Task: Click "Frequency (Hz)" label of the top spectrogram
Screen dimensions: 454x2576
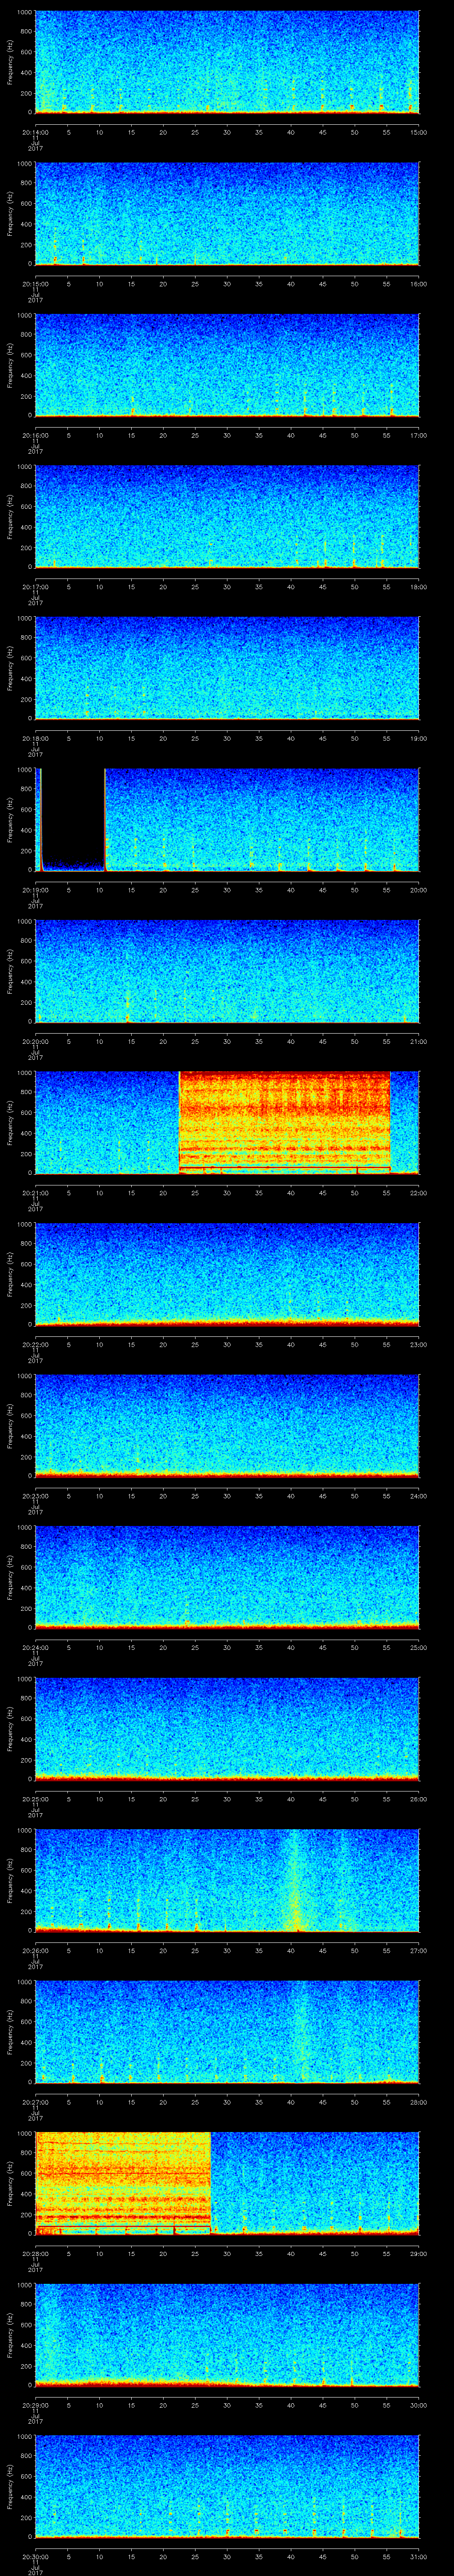Action: pyautogui.click(x=10, y=62)
